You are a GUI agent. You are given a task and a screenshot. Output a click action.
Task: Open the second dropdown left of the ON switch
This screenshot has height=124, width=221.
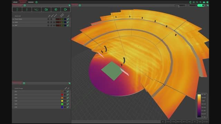tap(191, 6)
